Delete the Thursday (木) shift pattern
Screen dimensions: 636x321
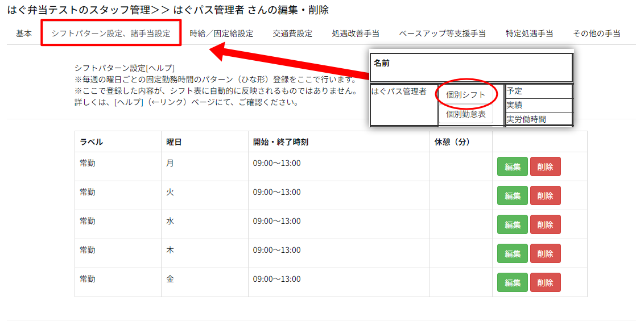click(x=545, y=253)
